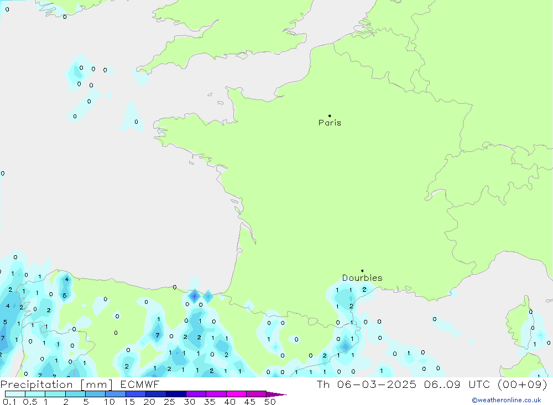Pick the legend swatch between 0.1 and 0.5
Screen dimensions: 553x405
tap(15, 394)
